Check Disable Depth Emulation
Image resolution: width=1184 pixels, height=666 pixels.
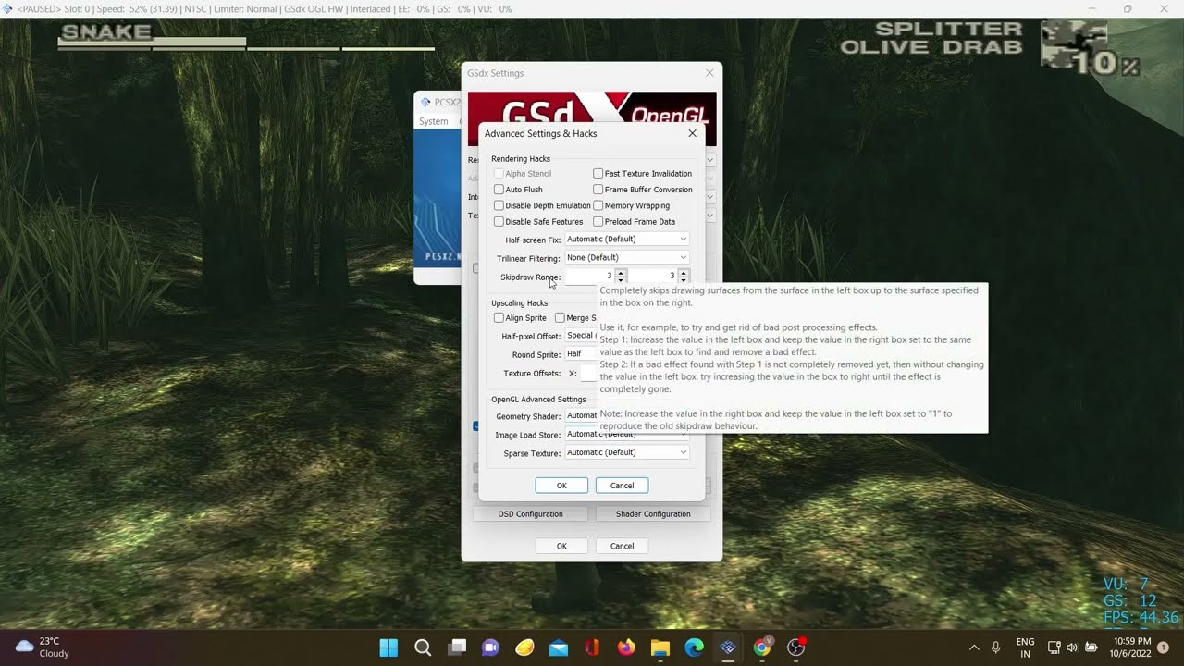tap(499, 205)
